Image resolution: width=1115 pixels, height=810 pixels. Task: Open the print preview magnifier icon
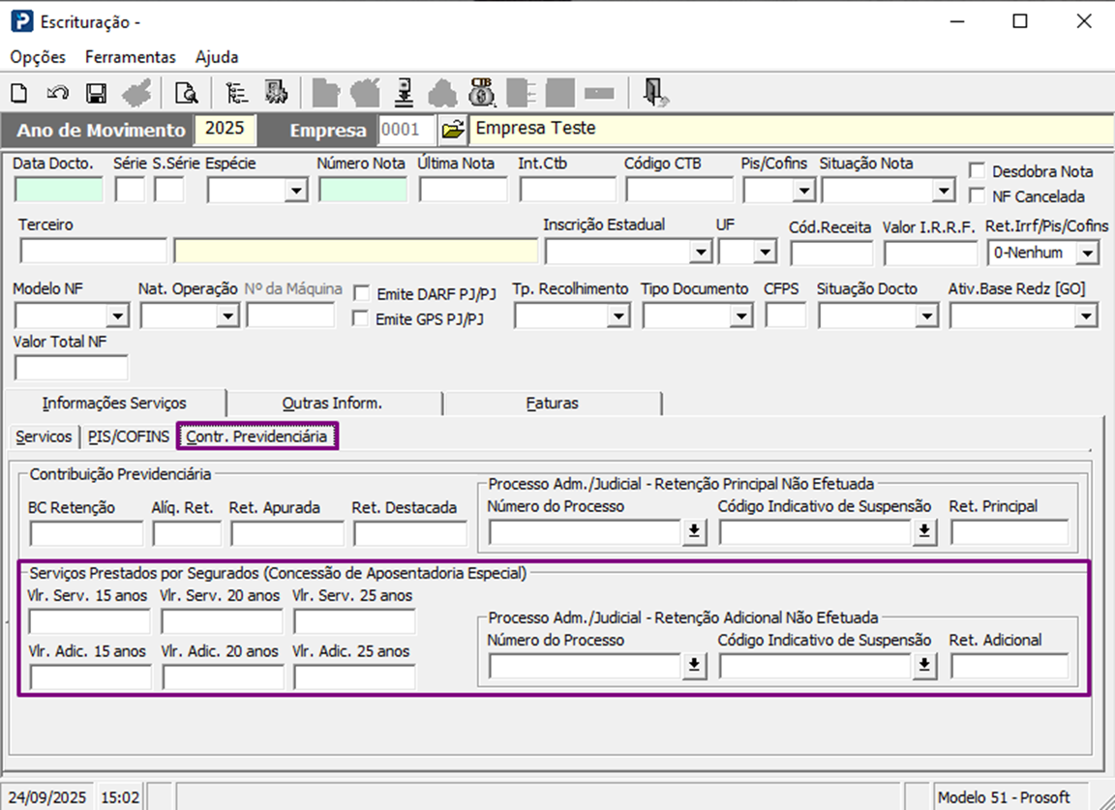[186, 93]
